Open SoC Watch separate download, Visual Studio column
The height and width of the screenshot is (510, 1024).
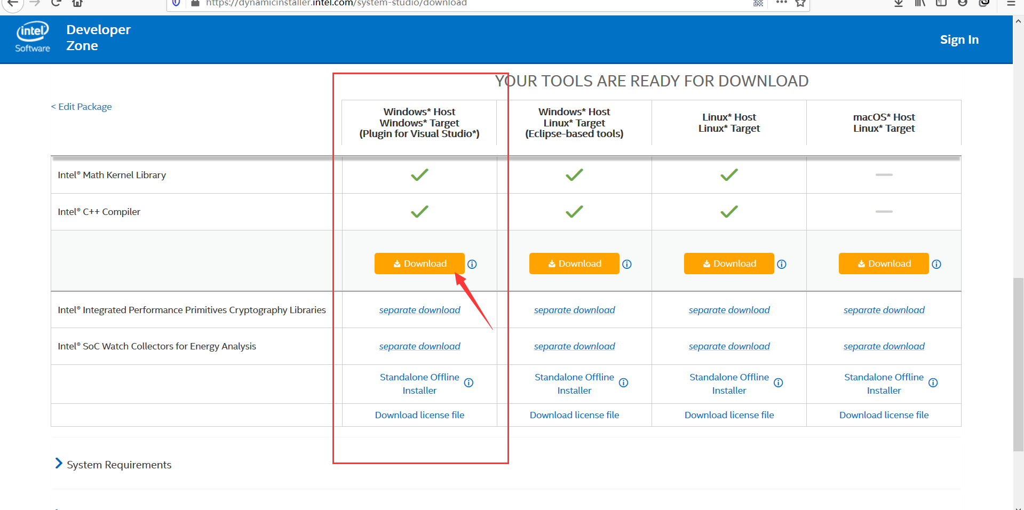coord(419,346)
